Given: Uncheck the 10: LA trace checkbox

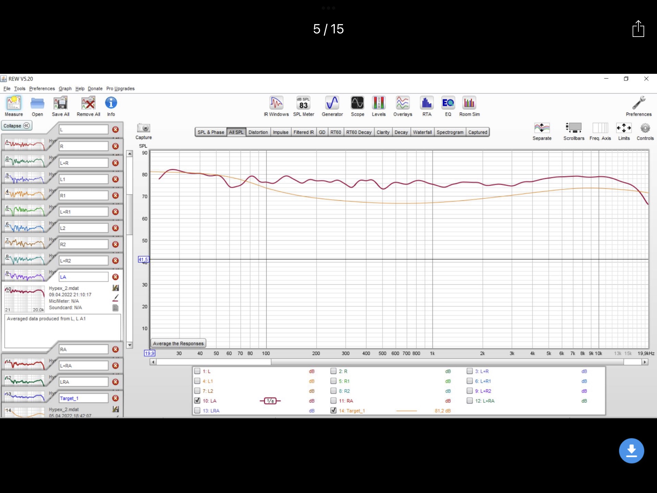Looking at the screenshot, I should coord(197,401).
